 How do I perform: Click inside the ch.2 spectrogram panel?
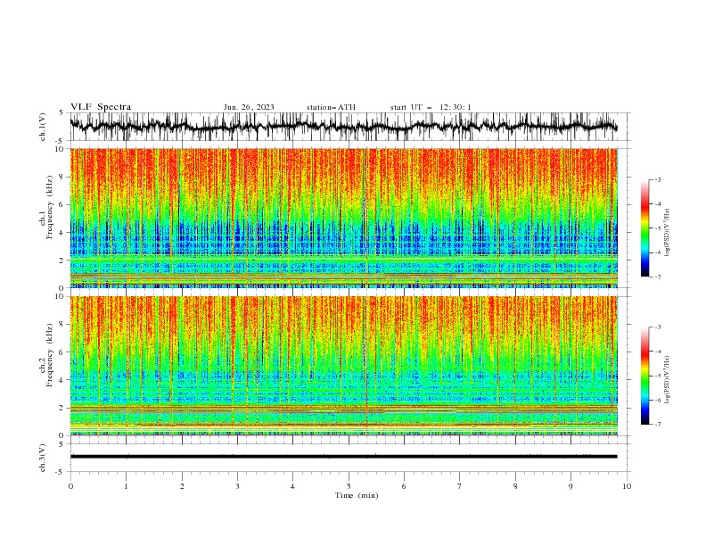343,366
